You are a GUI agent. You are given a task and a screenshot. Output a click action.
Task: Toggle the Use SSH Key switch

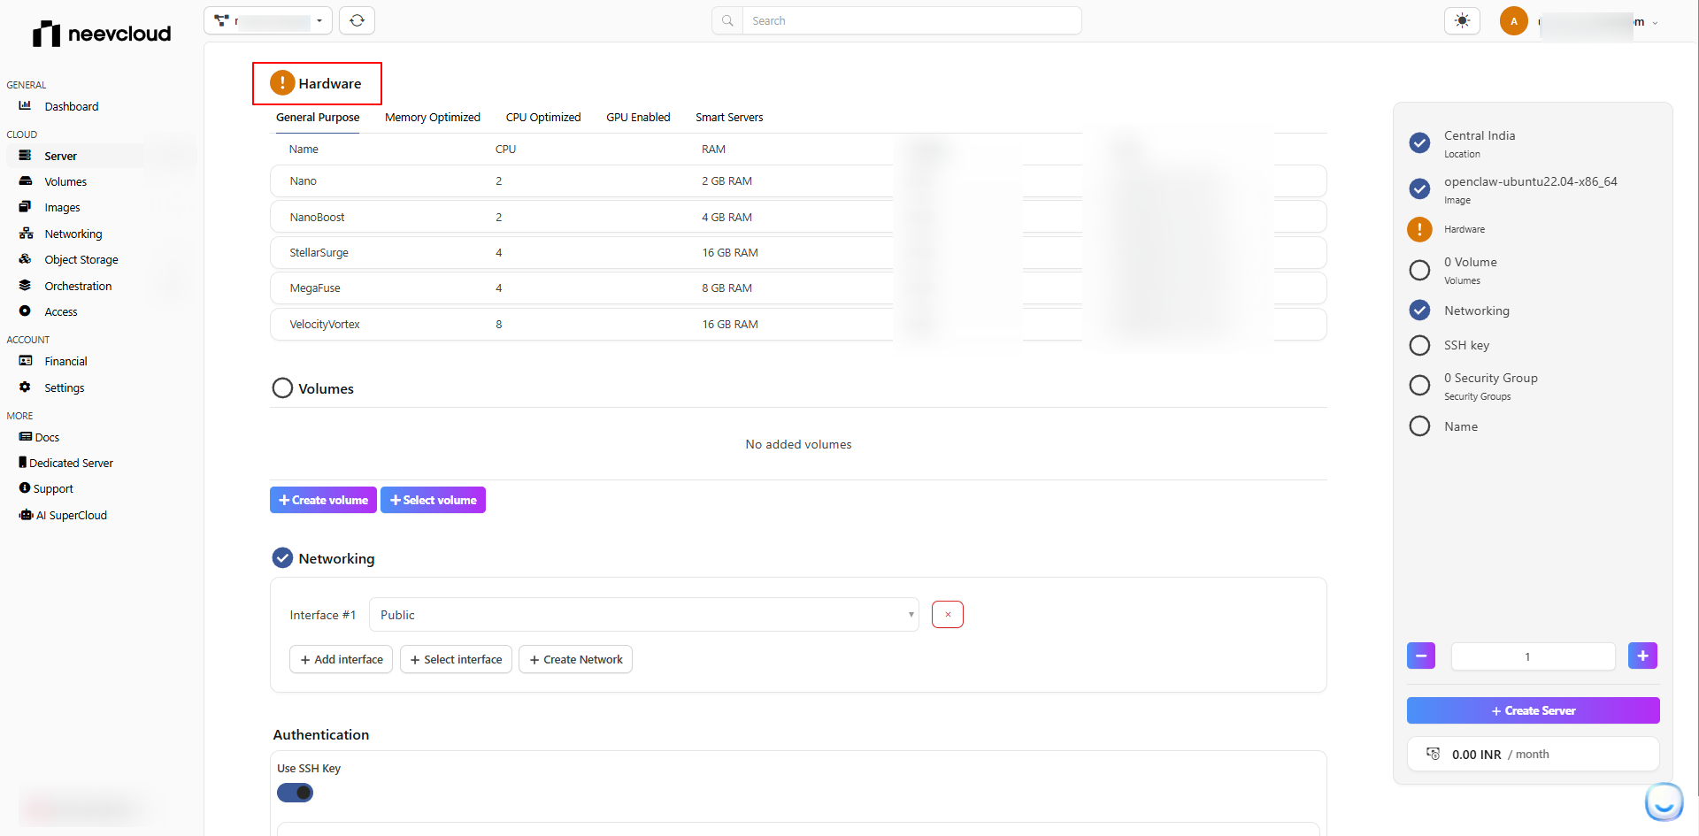296,793
